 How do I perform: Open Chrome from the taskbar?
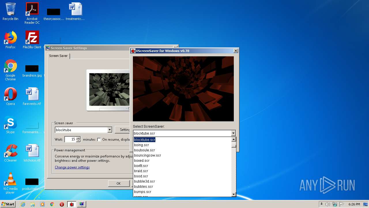(52, 204)
